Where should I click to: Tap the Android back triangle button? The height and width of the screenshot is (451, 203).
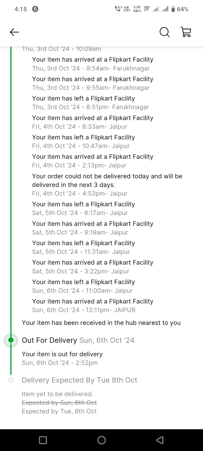160,440
